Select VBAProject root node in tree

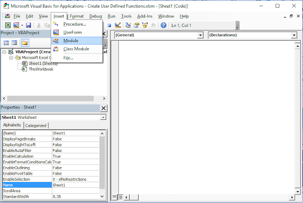33,52
